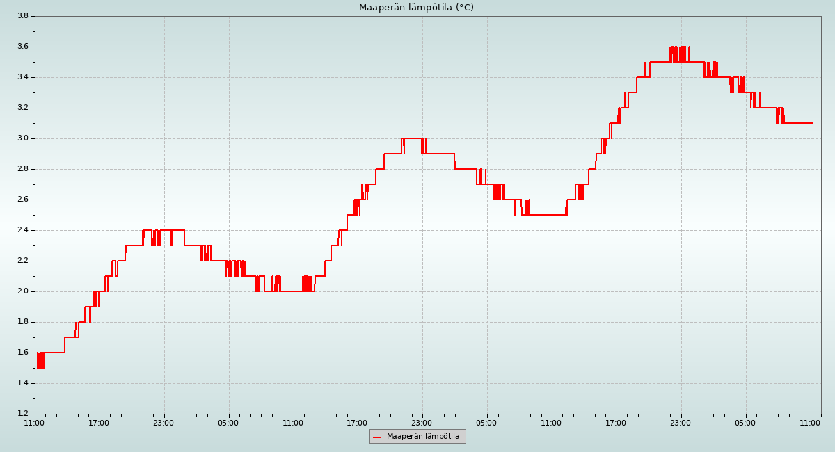Viewport: 835px width, 452px height.
Task: Select the 2.8 y-axis tick label
Action: tap(22, 169)
